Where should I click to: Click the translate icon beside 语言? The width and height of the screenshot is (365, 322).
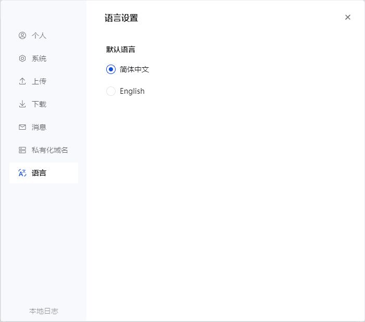pyautogui.click(x=22, y=173)
